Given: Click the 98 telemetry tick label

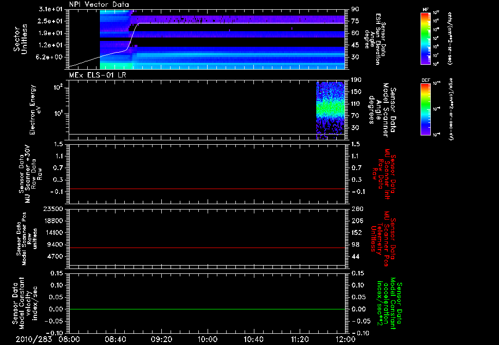Looking at the screenshot, I should click(x=355, y=245).
